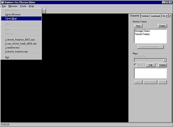Screen dimensions: 173x127
Task: Switch to the partially hidden Mi tab
Action: coord(164,16)
